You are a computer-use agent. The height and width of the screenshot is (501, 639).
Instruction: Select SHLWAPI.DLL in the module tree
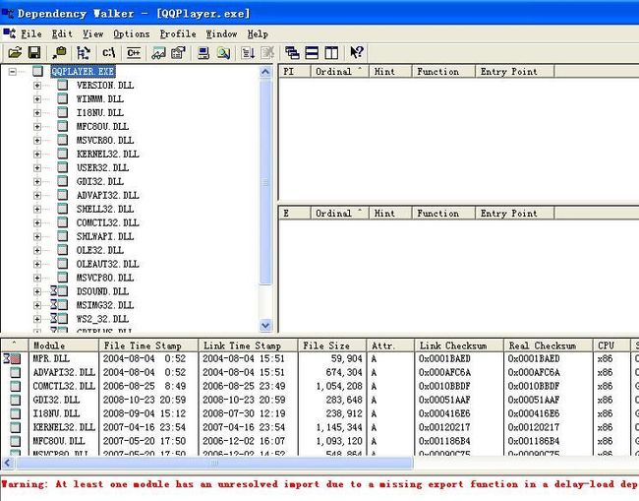(x=105, y=236)
